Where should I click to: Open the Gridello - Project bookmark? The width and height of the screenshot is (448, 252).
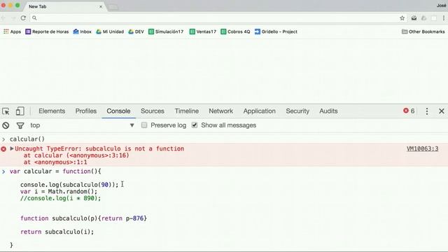tap(276, 31)
